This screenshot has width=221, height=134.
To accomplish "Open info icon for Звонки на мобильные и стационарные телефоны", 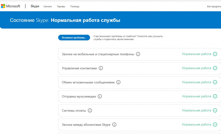I will point(138,54).
